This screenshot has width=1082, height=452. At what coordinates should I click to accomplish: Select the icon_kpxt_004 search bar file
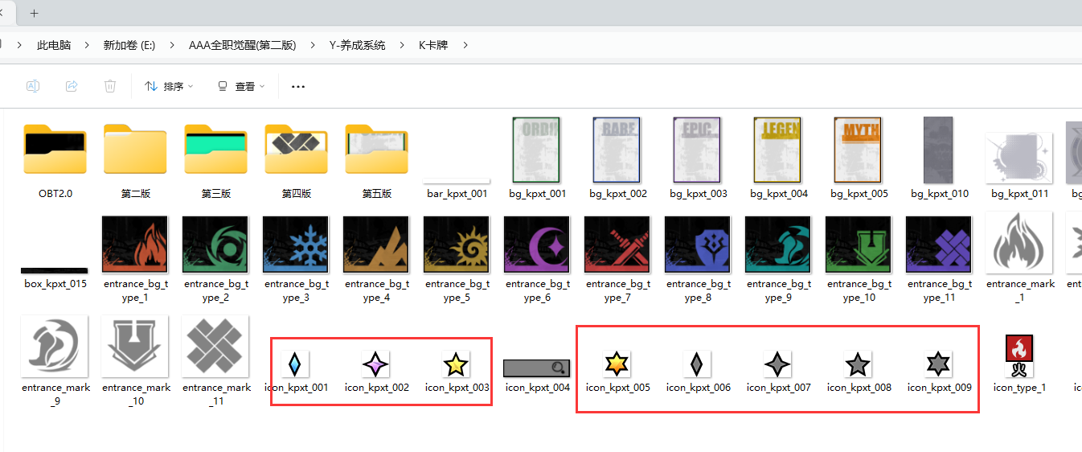[537, 368]
